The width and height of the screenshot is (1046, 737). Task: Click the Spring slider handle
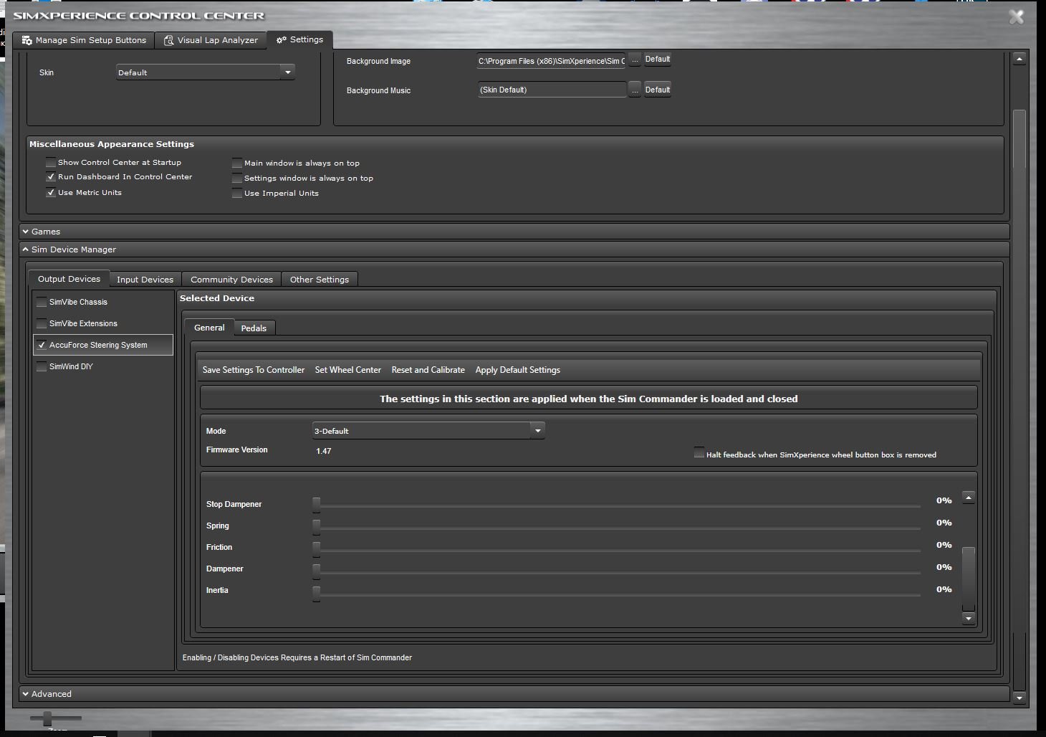[316, 526]
